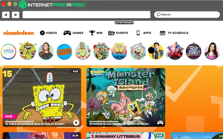Click the TV Schedule calendar icon
Image resolution: width=223 pixels, height=139 pixels.
point(163,33)
